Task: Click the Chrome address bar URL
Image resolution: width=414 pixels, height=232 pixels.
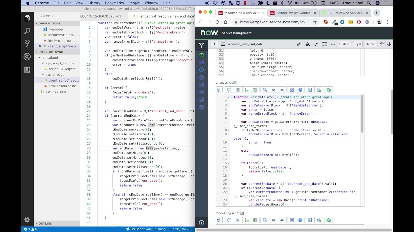Action: [274, 22]
